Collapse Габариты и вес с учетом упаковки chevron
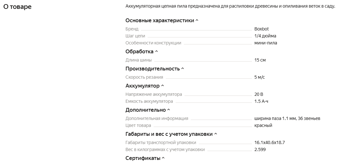 pyautogui.click(x=216, y=134)
